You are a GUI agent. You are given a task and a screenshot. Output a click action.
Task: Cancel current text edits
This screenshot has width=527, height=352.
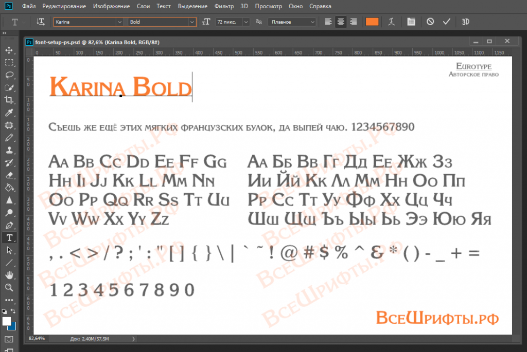(x=430, y=22)
